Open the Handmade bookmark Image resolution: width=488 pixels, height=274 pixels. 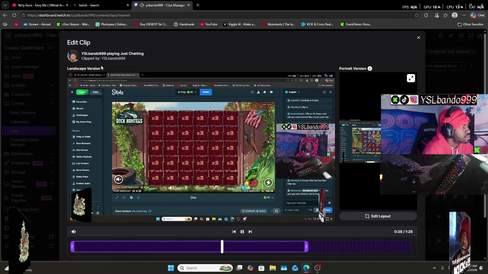pos(184,24)
